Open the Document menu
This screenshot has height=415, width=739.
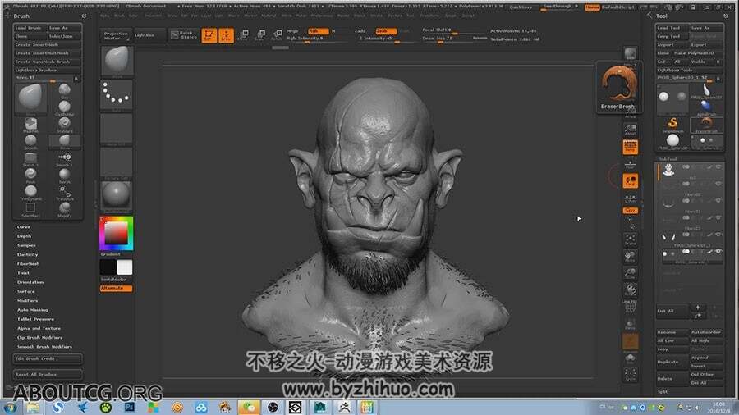tap(153, 16)
